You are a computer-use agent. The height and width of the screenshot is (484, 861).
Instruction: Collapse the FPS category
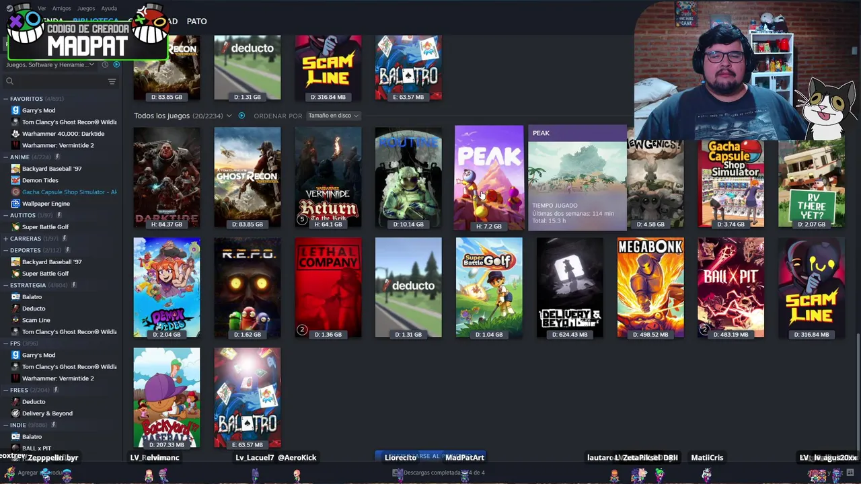click(x=6, y=344)
